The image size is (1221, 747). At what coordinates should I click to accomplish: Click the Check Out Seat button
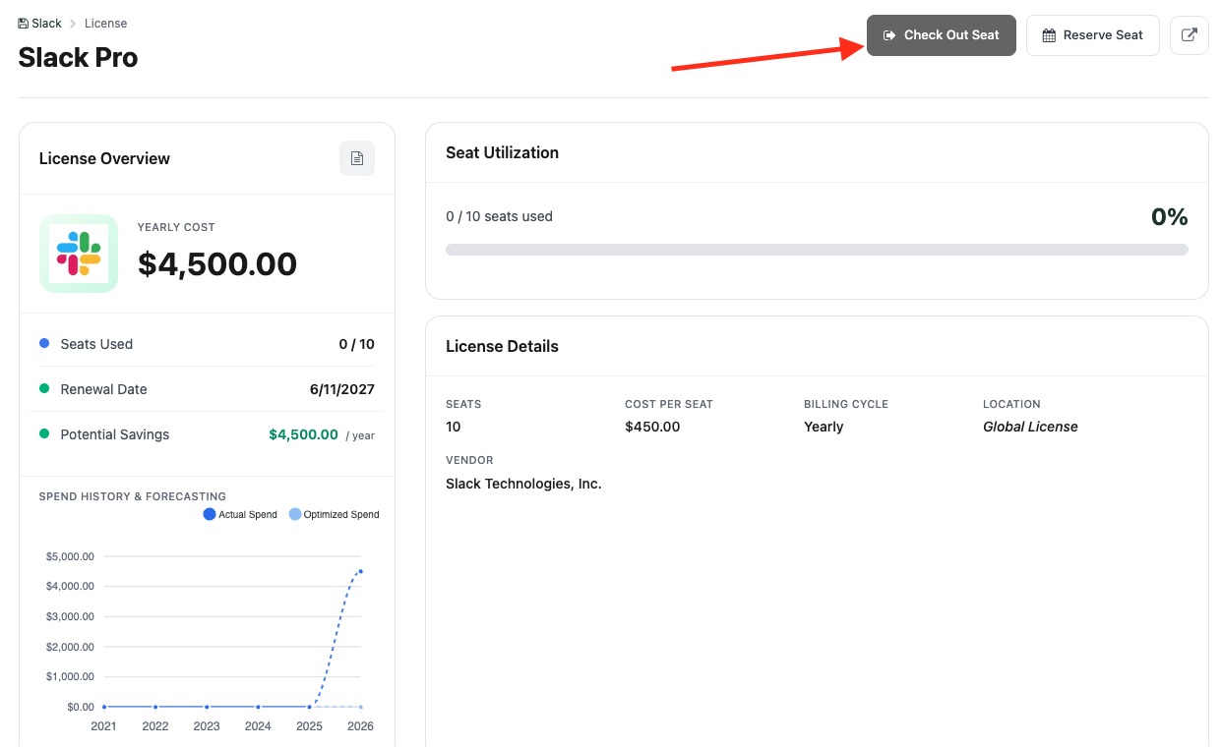941,35
